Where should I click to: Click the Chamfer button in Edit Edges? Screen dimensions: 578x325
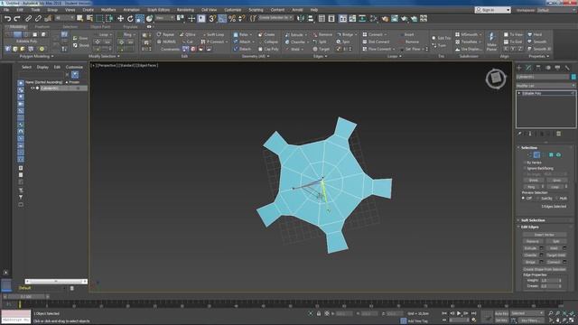530,255
